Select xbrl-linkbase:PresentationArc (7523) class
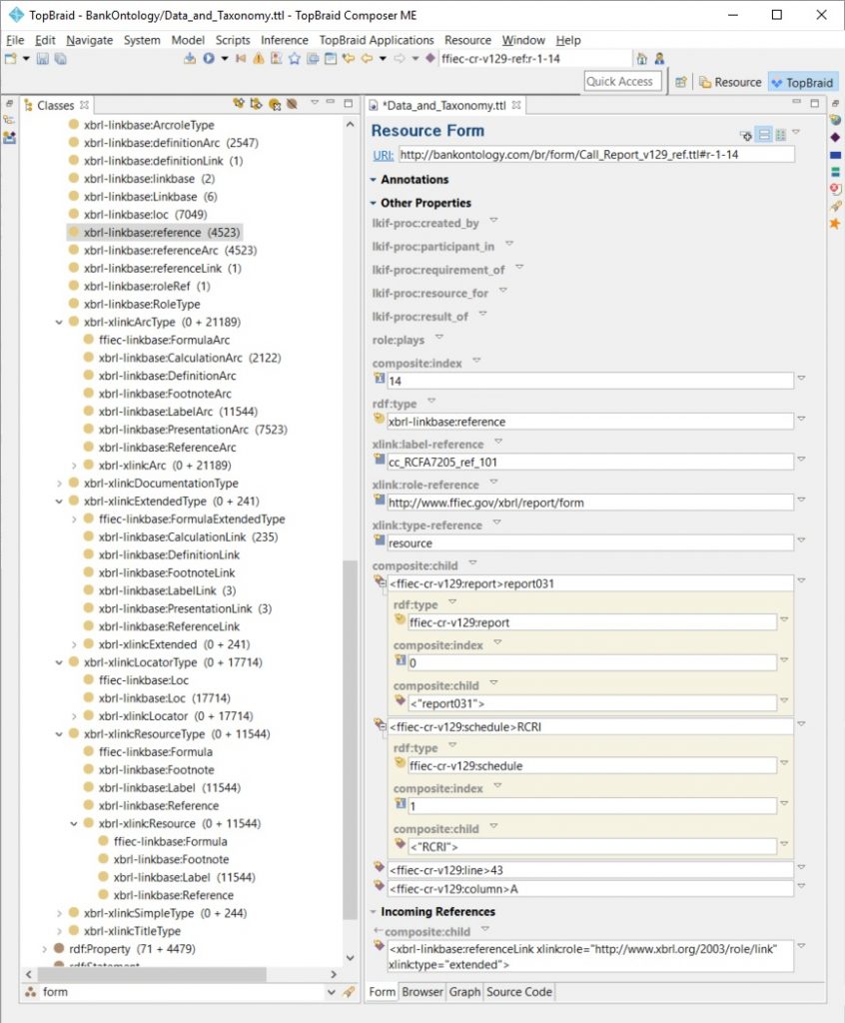 (x=193, y=430)
